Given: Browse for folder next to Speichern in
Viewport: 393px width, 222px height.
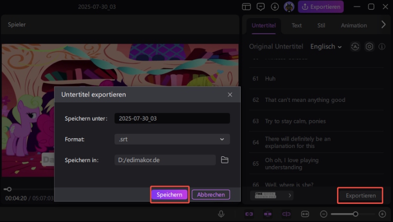Looking at the screenshot, I should [x=225, y=160].
